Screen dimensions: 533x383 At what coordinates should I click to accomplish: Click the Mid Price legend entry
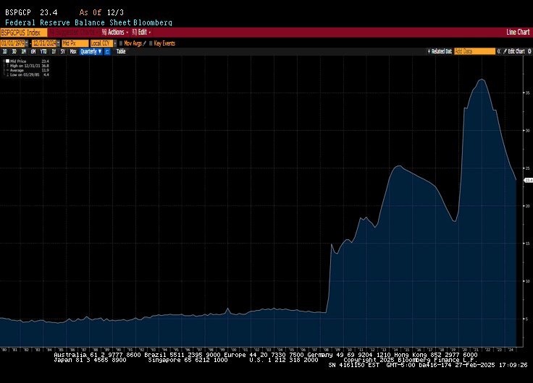pyautogui.click(x=28, y=61)
